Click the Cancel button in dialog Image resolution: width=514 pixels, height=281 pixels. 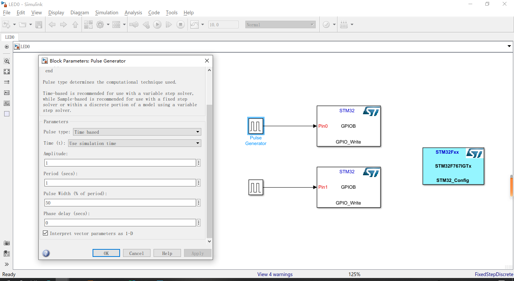[137, 253]
